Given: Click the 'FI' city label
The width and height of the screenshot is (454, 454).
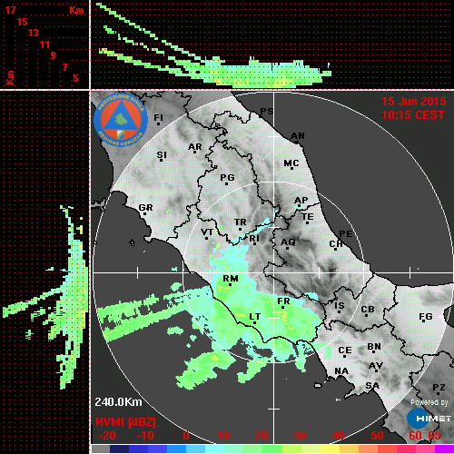Looking at the screenshot, I should [159, 117].
